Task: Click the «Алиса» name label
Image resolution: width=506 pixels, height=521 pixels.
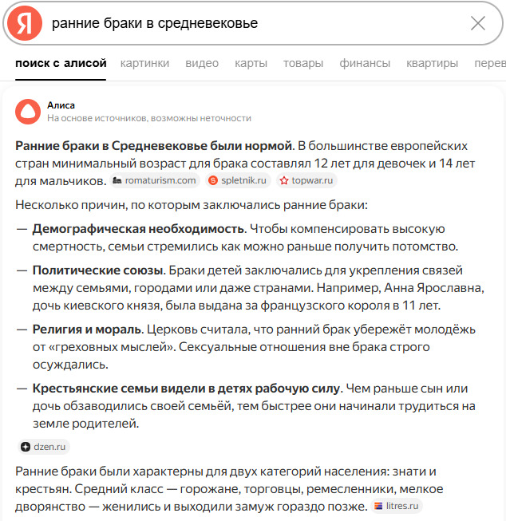Action: tap(61, 105)
